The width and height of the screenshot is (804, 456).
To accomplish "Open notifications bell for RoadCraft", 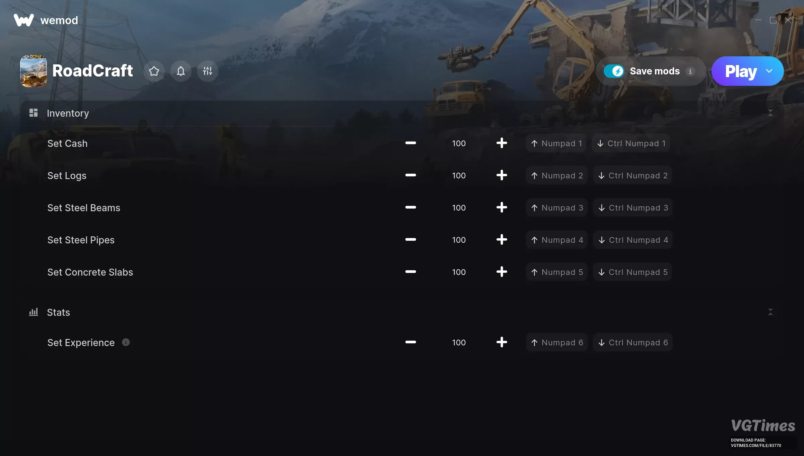I will tap(181, 71).
